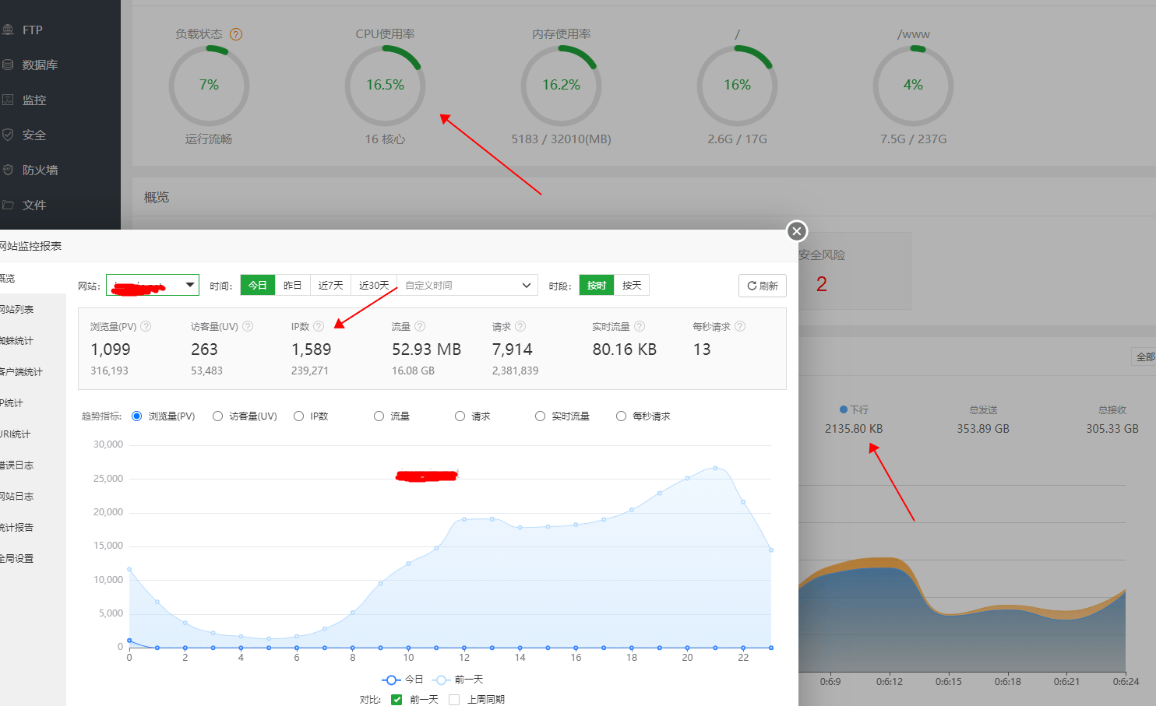
Task: Click 总接收 305.33 GB value
Action: (x=1112, y=429)
